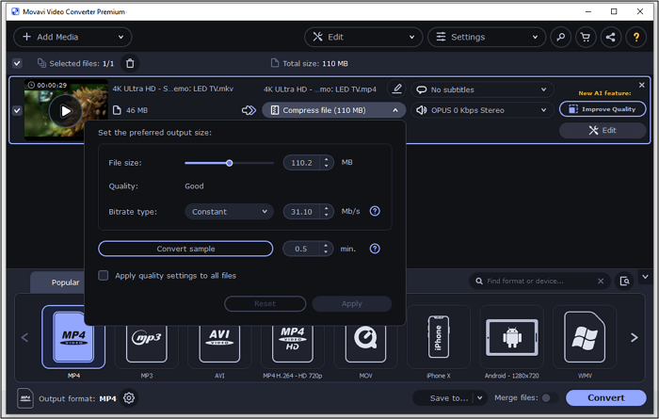Select the iPhone X preset icon
The width and height of the screenshot is (659, 419).
[x=436, y=337]
